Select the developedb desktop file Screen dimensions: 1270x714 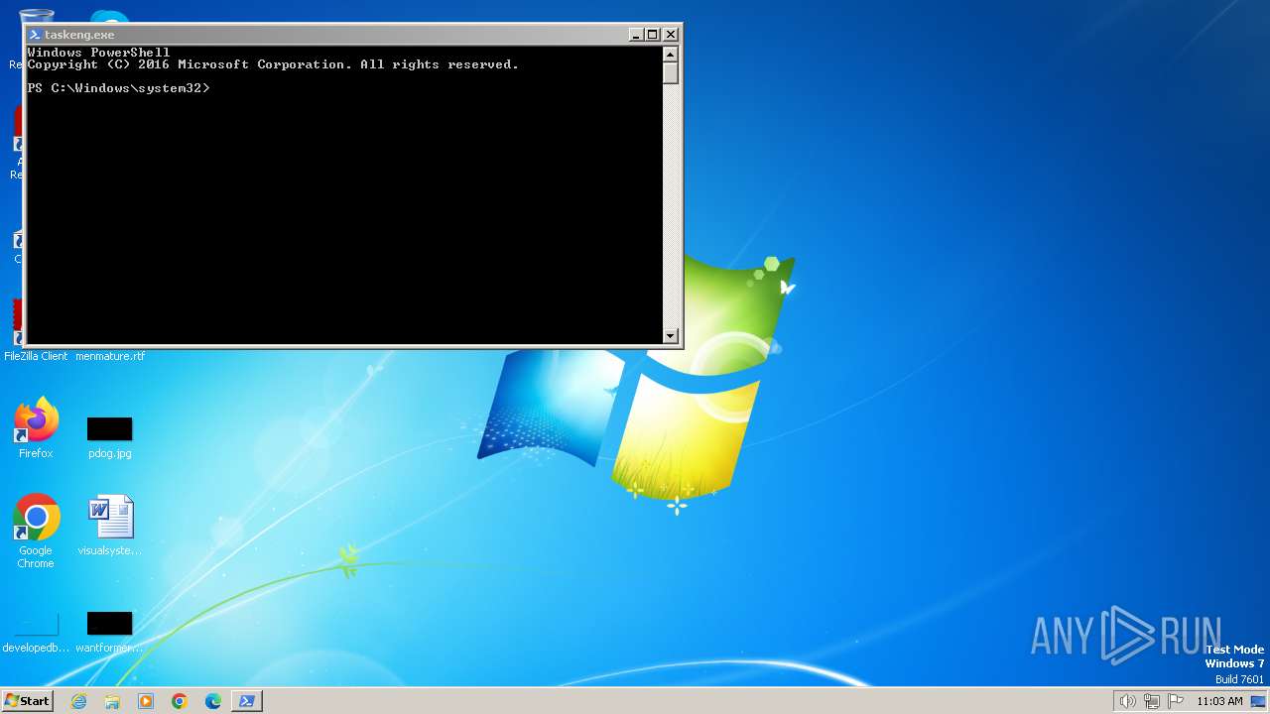[x=36, y=632]
